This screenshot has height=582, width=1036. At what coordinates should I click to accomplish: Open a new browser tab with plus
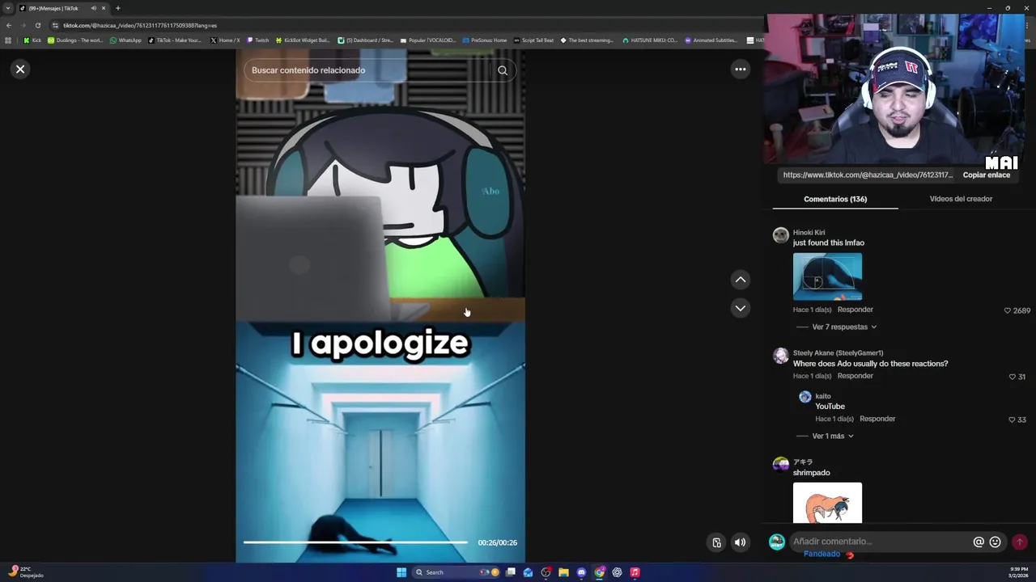(117, 8)
